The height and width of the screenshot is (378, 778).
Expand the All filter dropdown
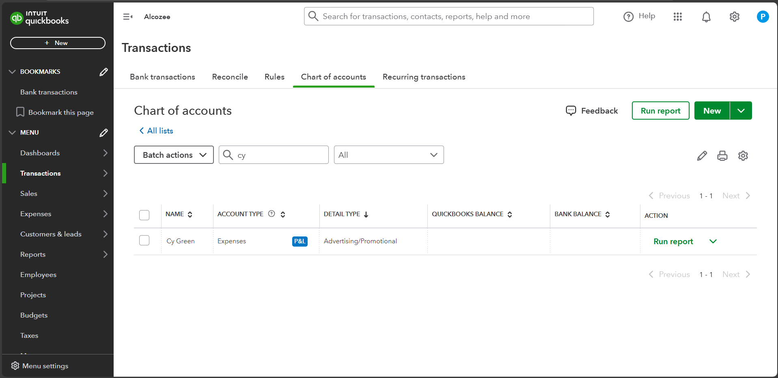point(388,155)
